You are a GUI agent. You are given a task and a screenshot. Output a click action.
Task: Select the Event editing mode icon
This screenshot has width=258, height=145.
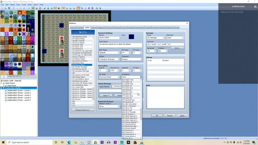tap(37, 8)
